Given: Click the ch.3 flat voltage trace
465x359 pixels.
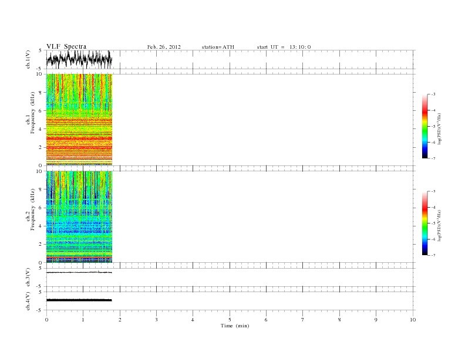Looking at the screenshot, I should pyautogui.click(x=79, y=272).
